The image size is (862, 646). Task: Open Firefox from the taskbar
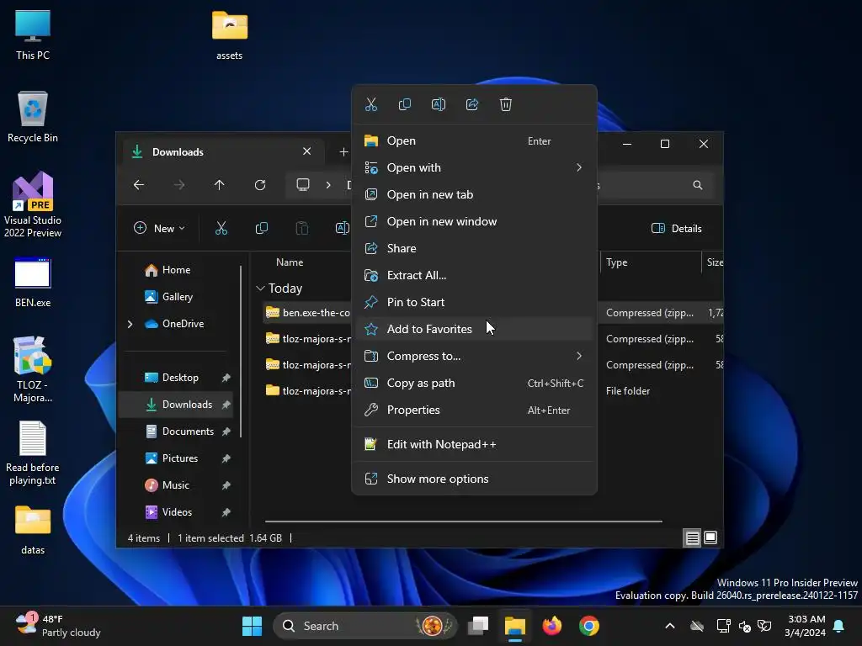[552, 626]
